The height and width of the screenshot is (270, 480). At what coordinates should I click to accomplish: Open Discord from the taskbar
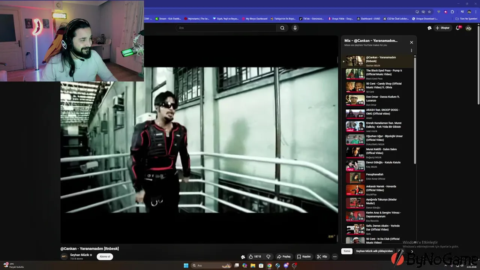pyautogui.click(x=286, y=265)
